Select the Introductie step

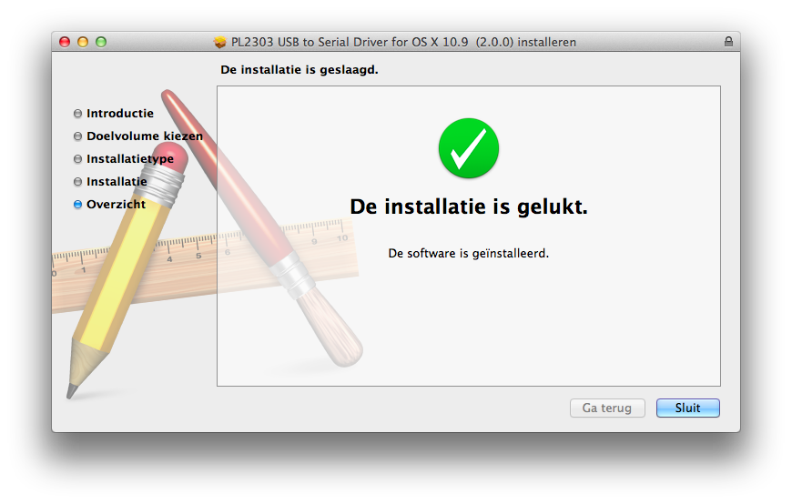(119, 113)
